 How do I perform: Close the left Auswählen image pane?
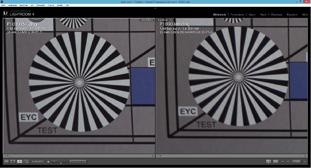[x=153, y=156]
